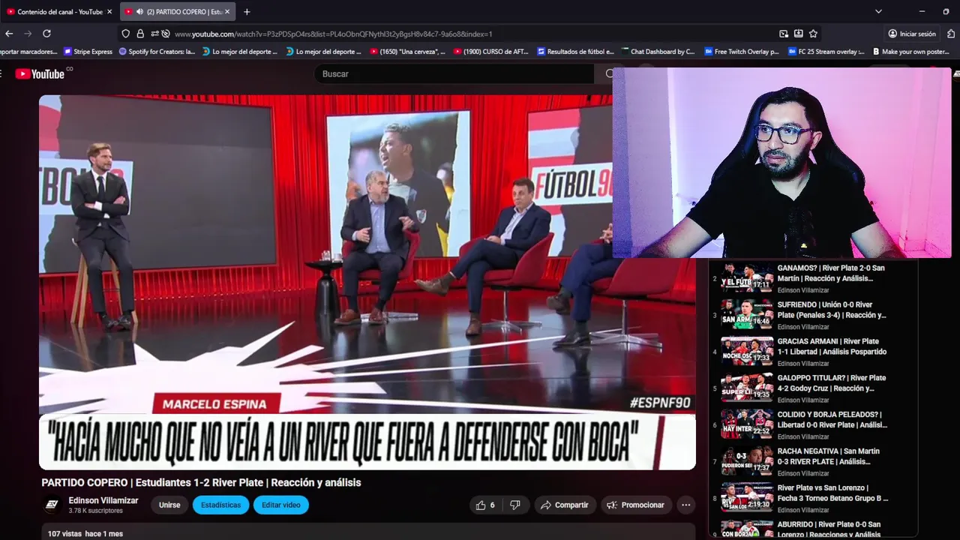
Task: Close the PARTIDO COPERO tab
Action: tap(227, 12)
